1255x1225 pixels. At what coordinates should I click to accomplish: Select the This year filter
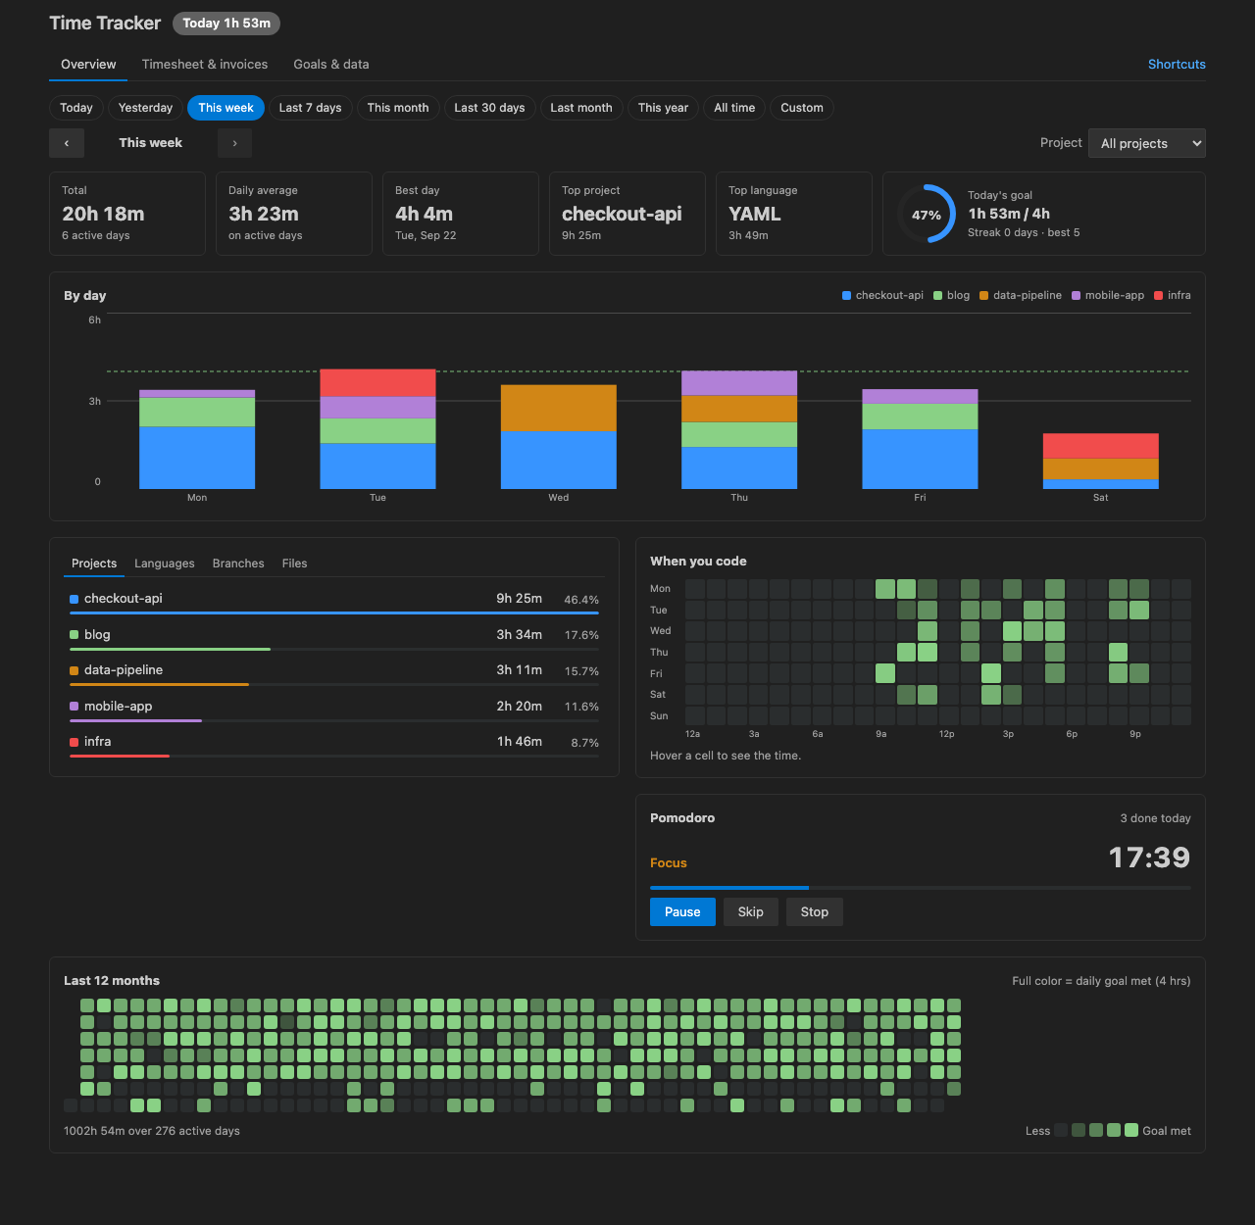click(663, 108)
